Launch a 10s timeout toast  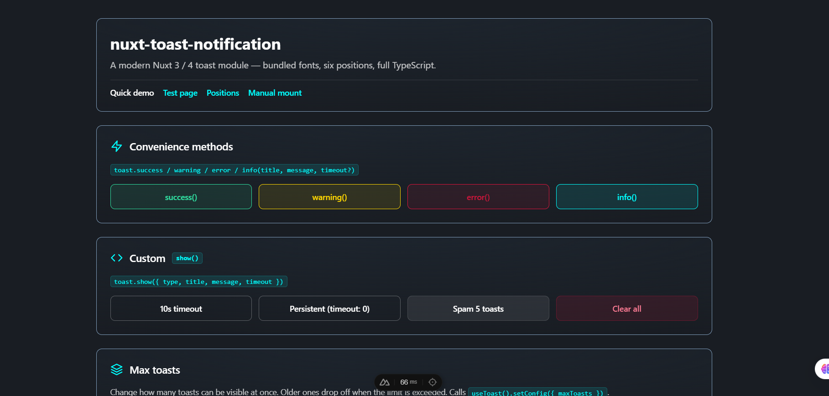click(x=181, y=309)
